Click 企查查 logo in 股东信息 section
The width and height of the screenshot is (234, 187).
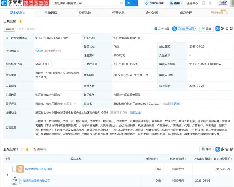pos(224,149)
